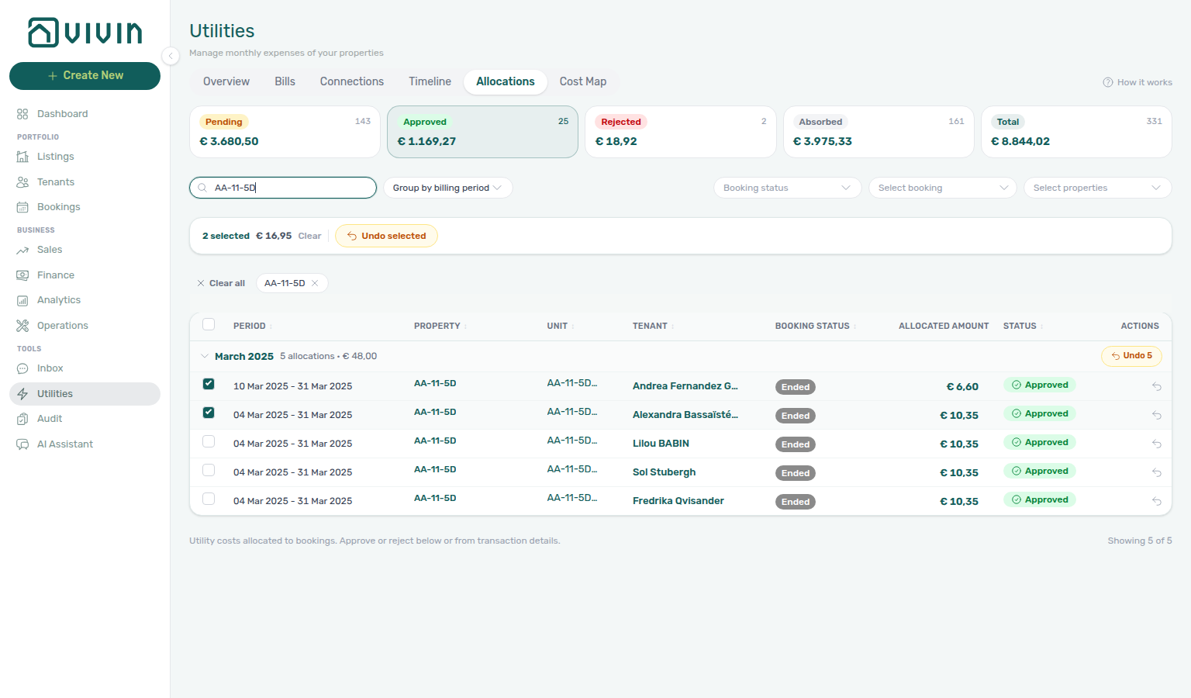Click the search magnifier icon

[202, 188]
